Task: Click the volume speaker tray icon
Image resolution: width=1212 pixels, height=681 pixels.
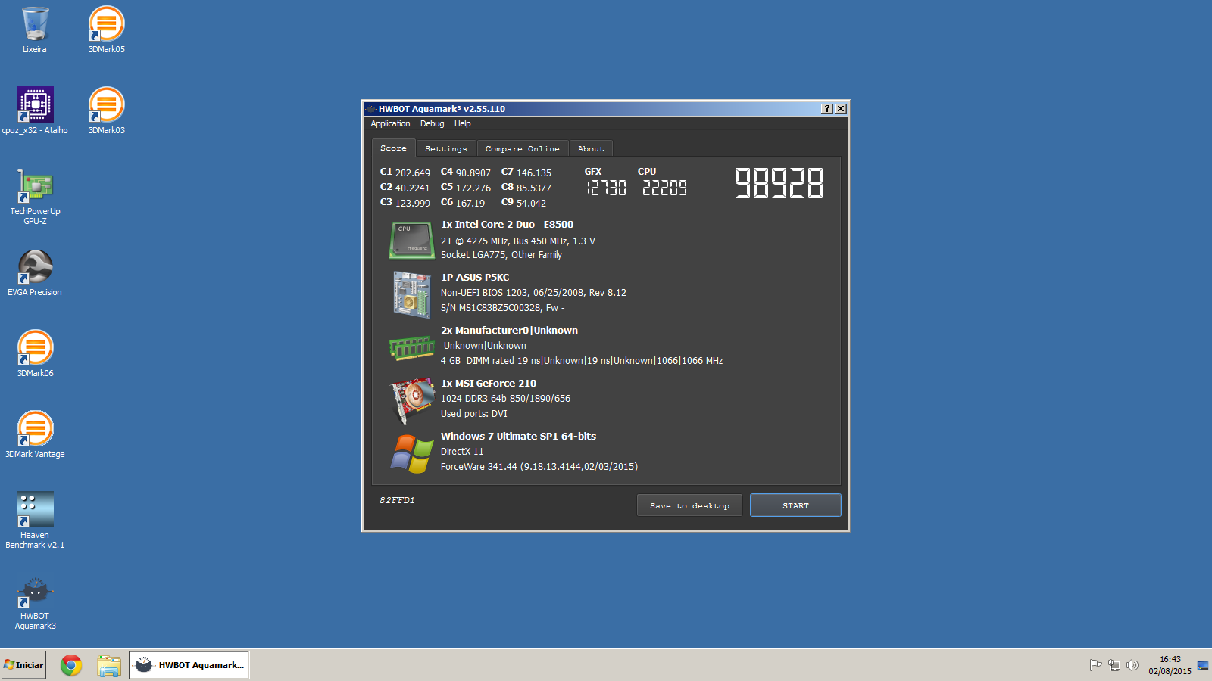Action: [1132, 665]
